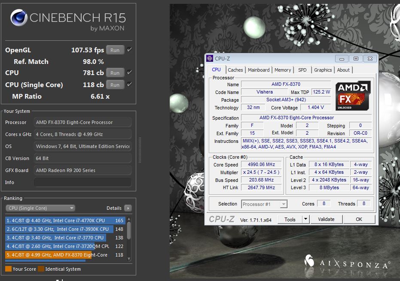This screenshot has width=400, height=281.
Task: Click the CB Version field
Action: (x=82, y=158)
